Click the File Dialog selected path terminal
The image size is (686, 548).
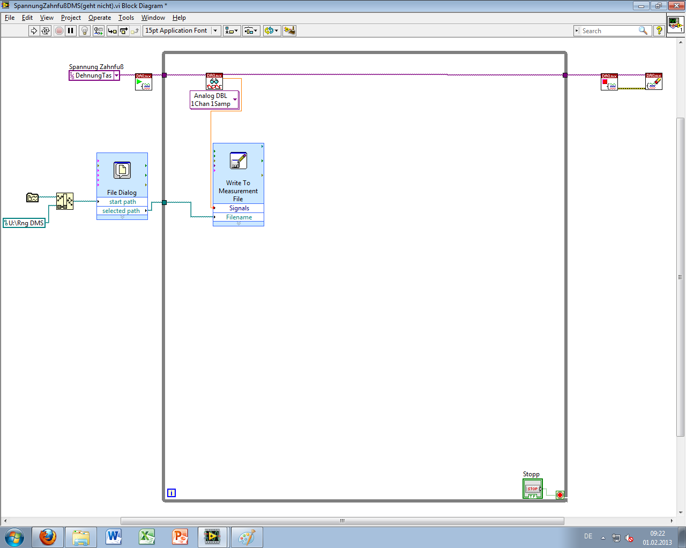(122, 211)
